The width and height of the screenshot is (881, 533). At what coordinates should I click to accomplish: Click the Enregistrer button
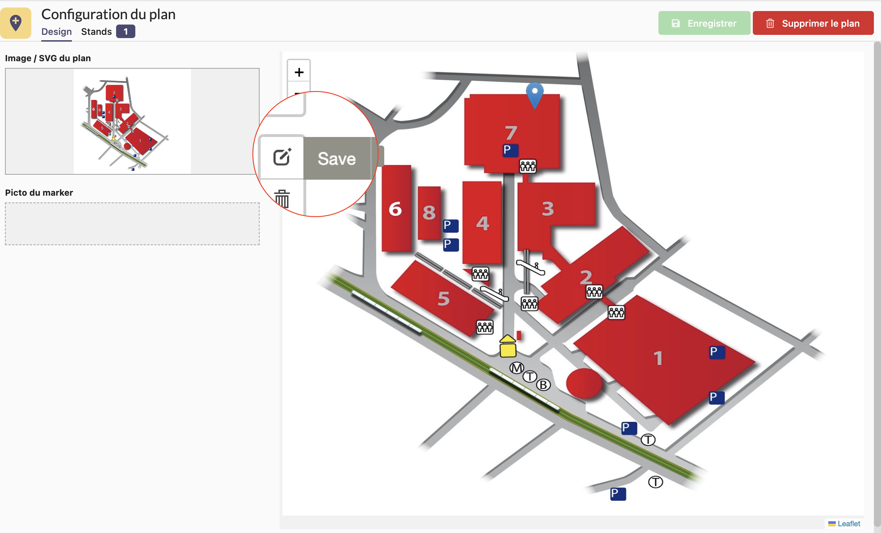[704, 23]
